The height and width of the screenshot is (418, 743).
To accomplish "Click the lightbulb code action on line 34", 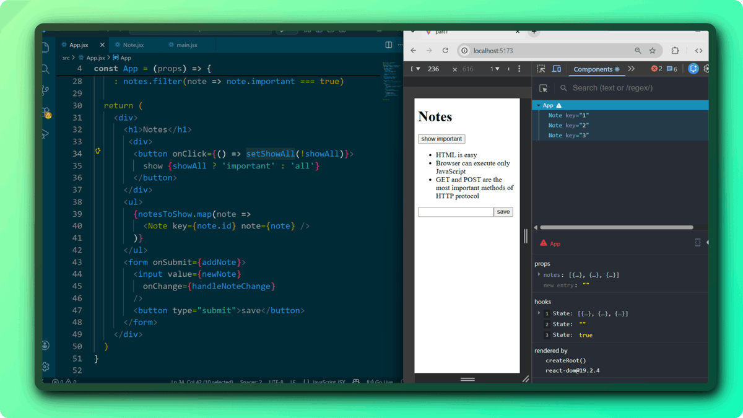I will coord(98,151).
